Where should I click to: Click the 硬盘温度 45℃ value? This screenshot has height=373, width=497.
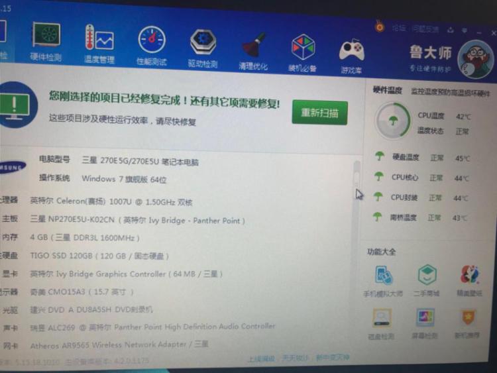(x=463, y=158)
